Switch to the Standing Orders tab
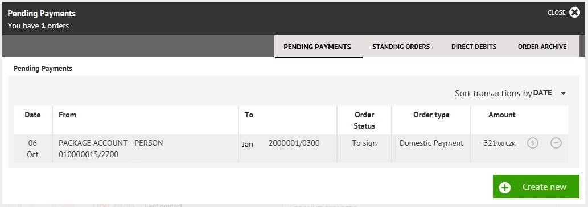 401,47
